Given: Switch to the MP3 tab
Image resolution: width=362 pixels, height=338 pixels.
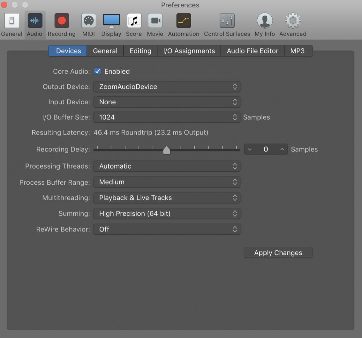Looking at the screenshot, I should click(298, 51).
